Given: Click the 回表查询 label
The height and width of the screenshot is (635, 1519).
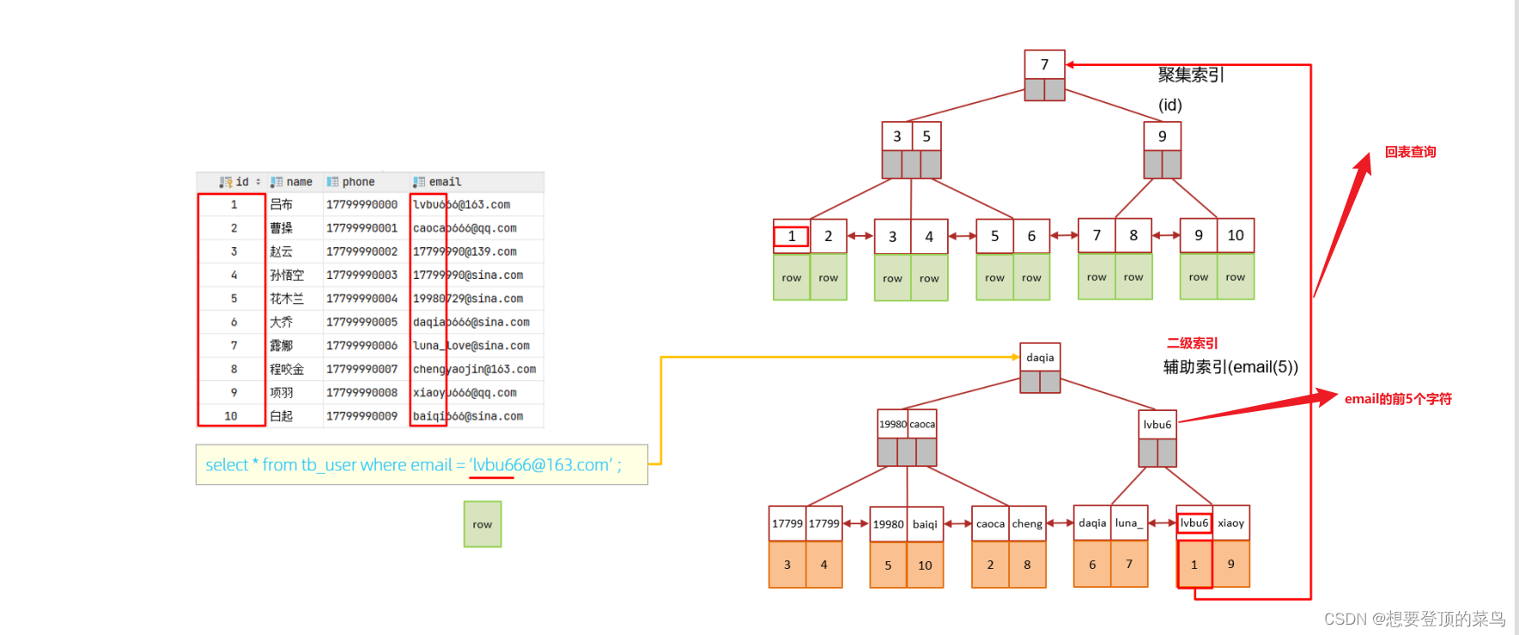Looking at the screenshot, I should click(1410, 152).
